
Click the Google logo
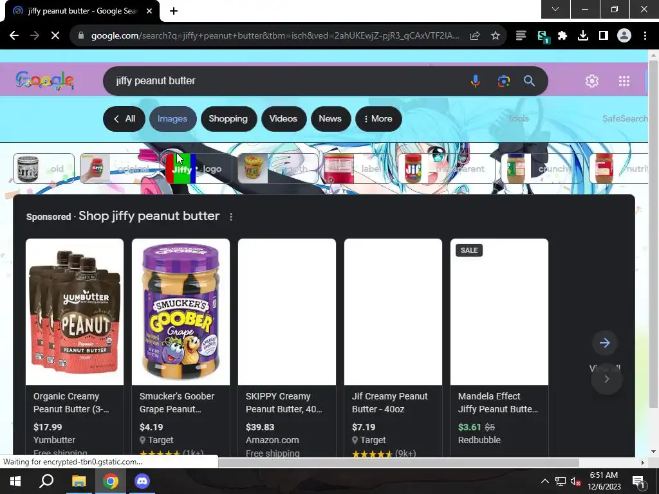[x=44, y=80]
